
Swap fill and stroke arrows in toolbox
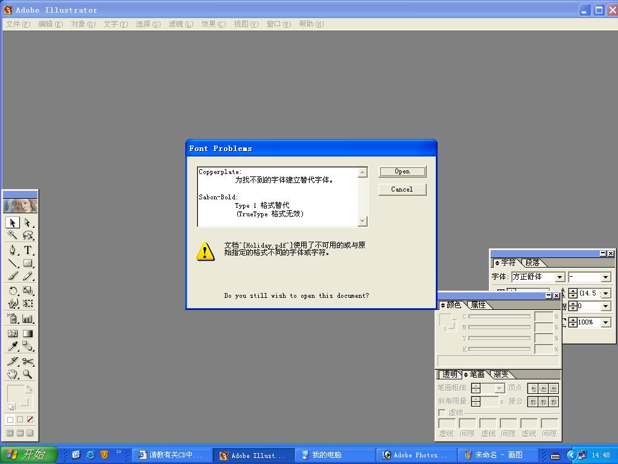[29, 389]
